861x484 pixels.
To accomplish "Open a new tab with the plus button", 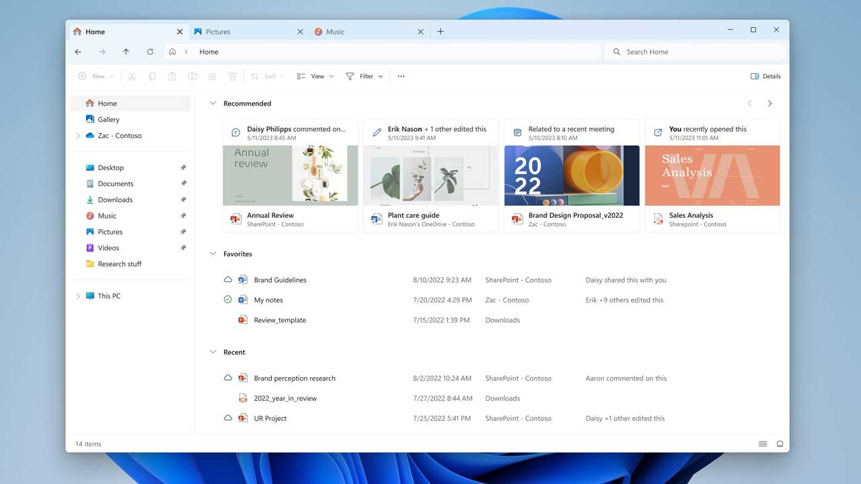I will click(x=441, y=32).
